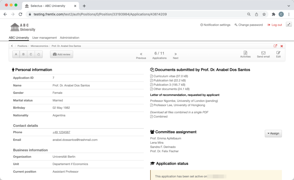Open the Activities panel for this application

[245, 54]
